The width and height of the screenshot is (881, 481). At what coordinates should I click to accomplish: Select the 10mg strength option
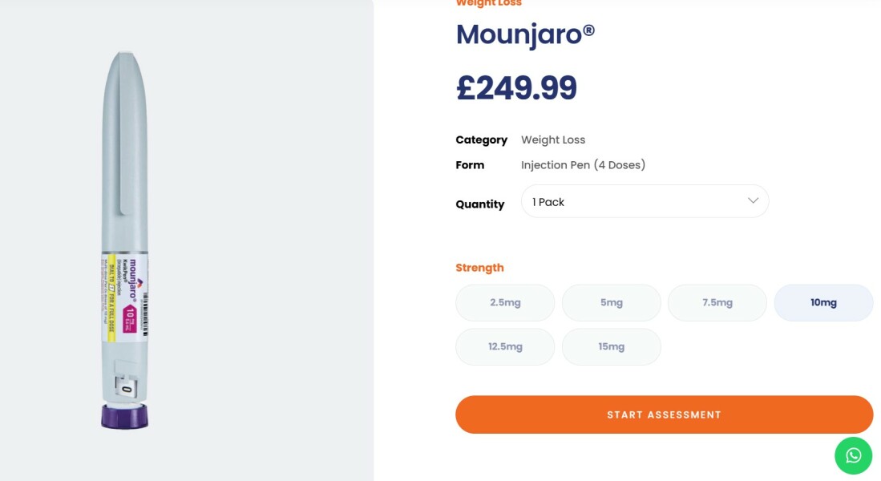pyautogui.click(x=822, y=302)
